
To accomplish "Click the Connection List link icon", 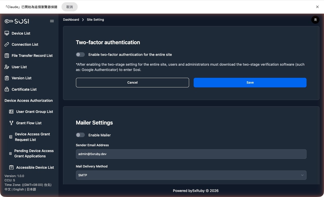I will coord(7,44).
